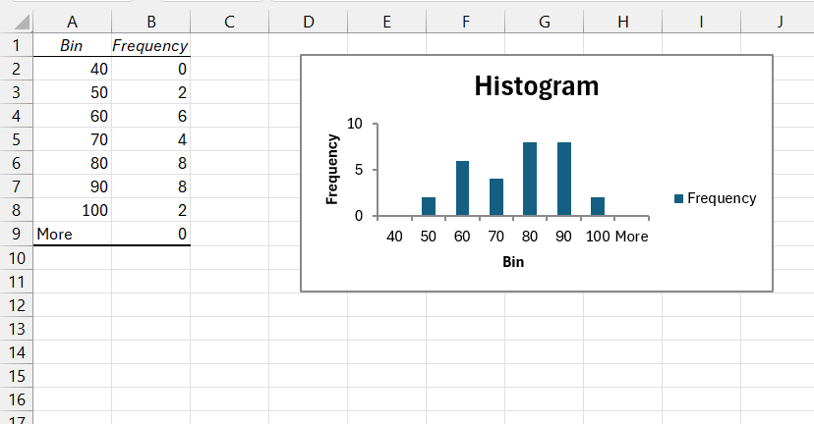Image resolution: width=814 pixels, height=424 pixels.
Task: Select row 9 header
Action: tap(17, 234)
